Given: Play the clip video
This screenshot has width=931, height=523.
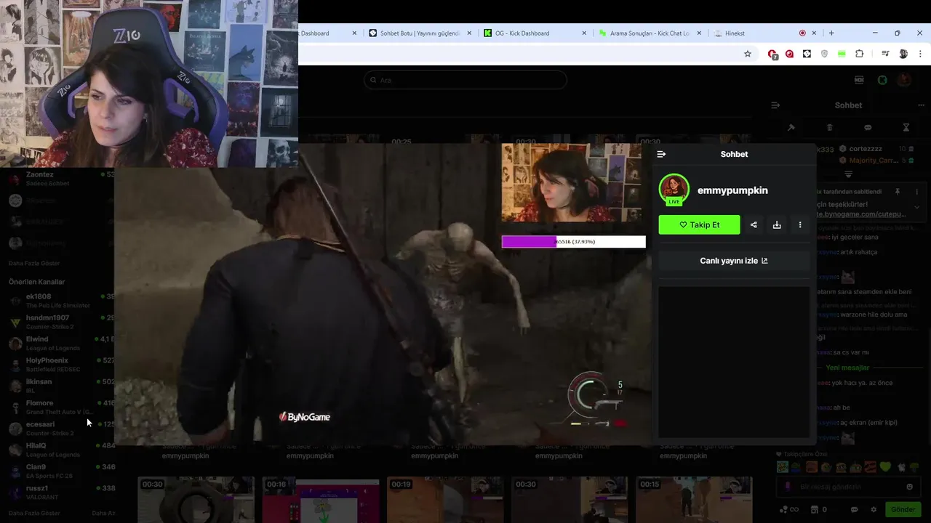Looking at the screenshot, I should coord(383,294).
